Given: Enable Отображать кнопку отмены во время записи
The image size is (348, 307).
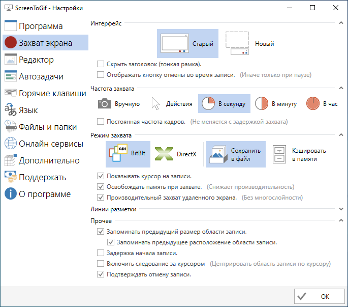Looking at the screenshot, I should pyautogui.click(x=101, y=75).
